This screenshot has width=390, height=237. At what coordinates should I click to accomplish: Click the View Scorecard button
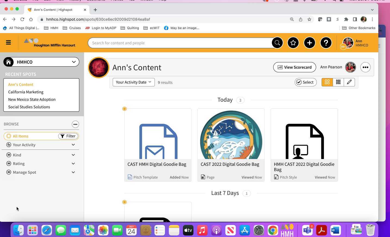click(x=294, y=67)
